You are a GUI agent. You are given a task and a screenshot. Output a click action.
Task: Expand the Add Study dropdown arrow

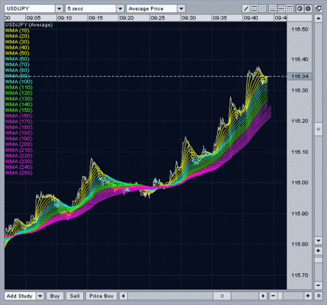(40, 296)
